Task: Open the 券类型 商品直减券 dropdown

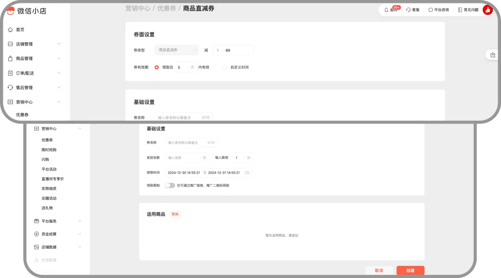Action: point(176,50)
